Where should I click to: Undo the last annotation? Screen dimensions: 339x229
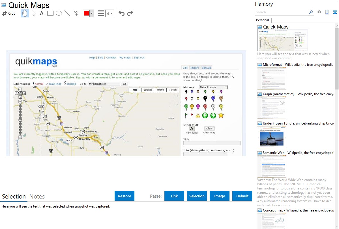click(121, 13)
